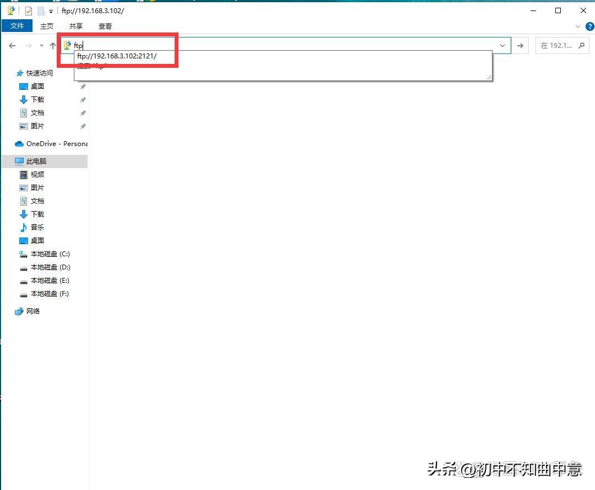Click the search magnifier icon
Screen dimensions: 595x490
[581, 46]
